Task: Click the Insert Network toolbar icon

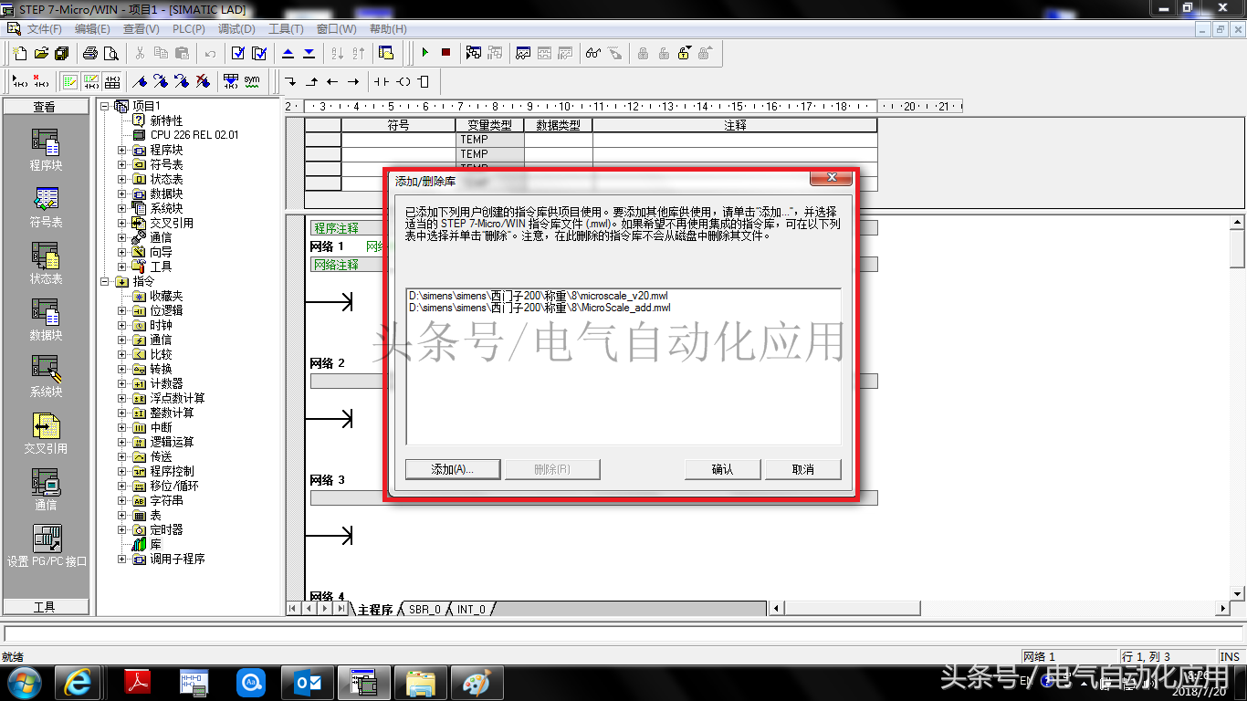Action: [20, 81]
